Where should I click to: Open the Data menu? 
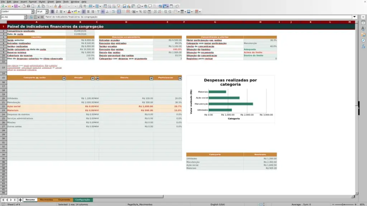[x=58, y=2]
